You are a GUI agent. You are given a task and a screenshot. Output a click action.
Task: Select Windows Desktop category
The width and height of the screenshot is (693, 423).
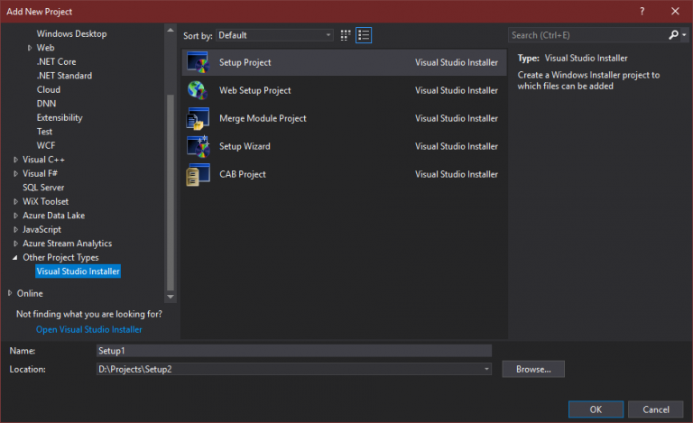pyautogui.click(x=71, y=33)
